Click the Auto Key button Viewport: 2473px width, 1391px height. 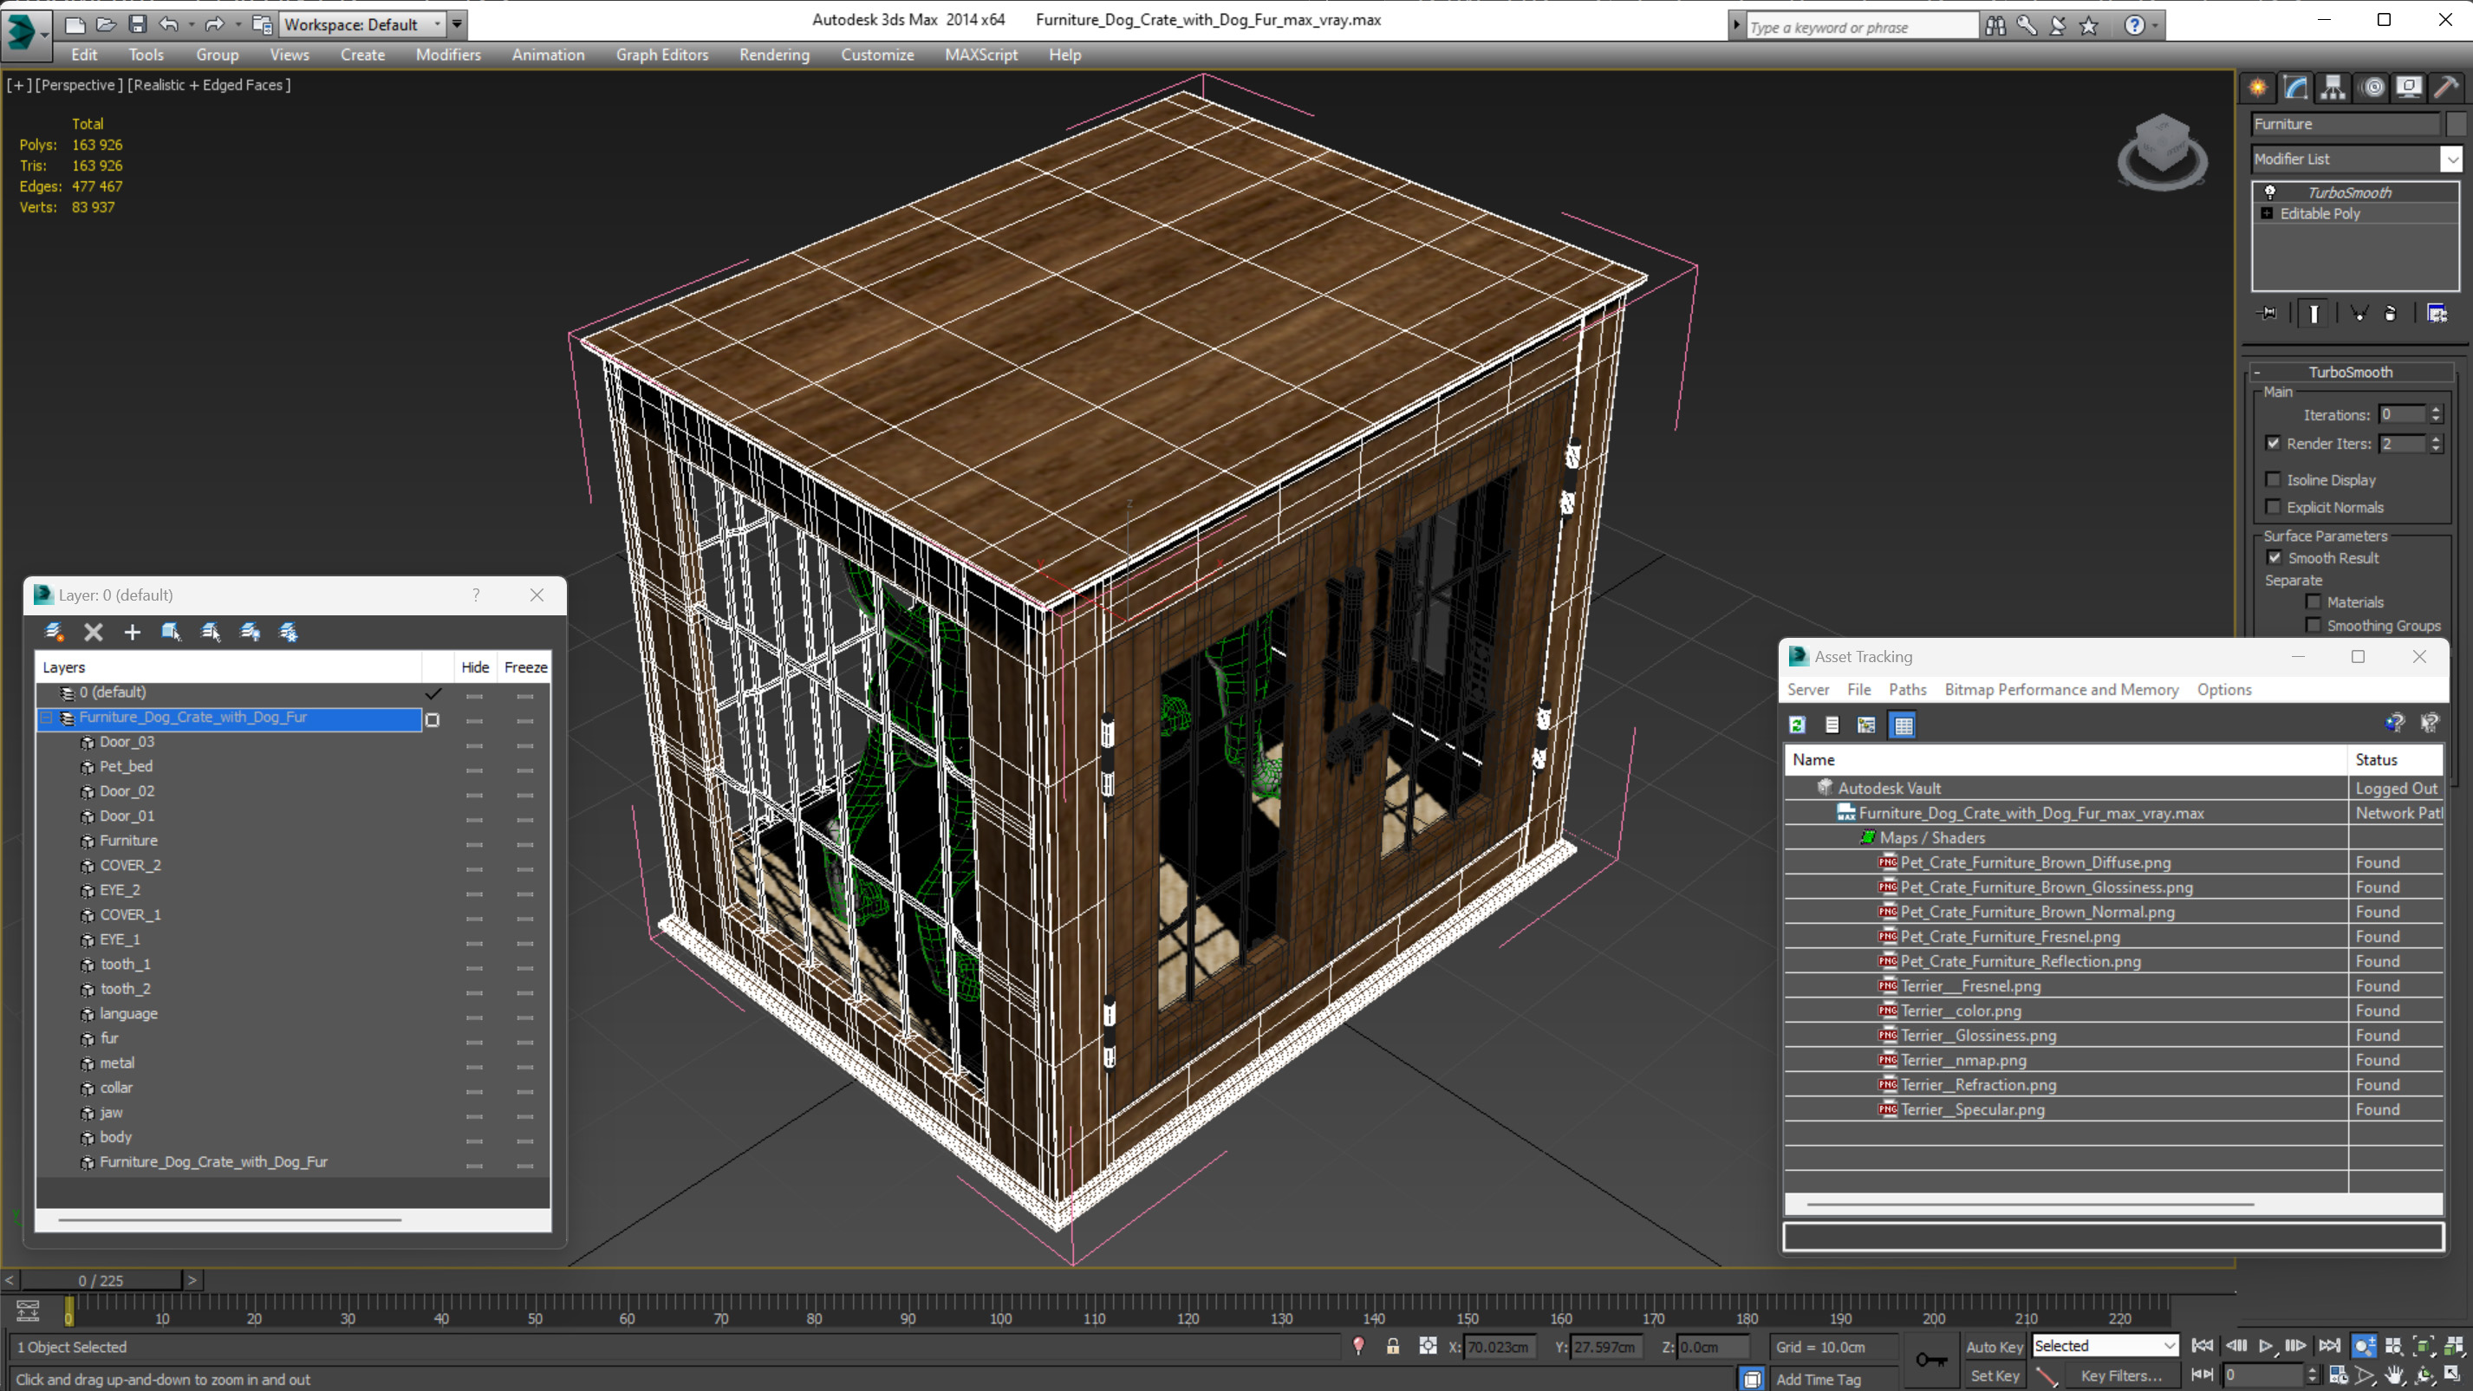click(x=1993, y=1346)
